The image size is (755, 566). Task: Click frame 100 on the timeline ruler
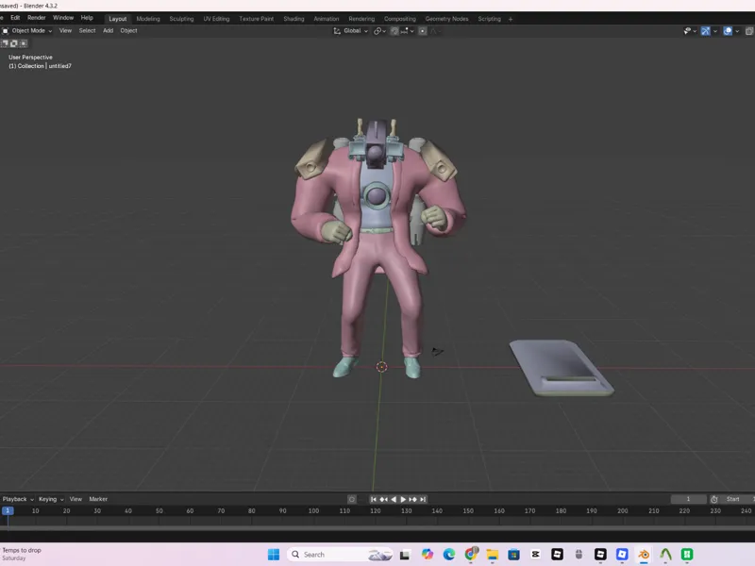coord(313,510)
